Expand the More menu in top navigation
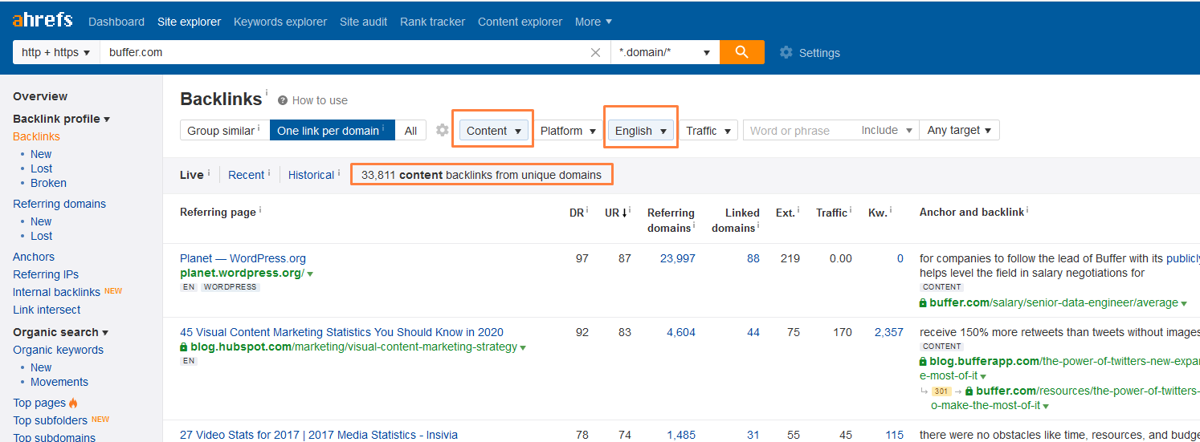 click(594, 22)
